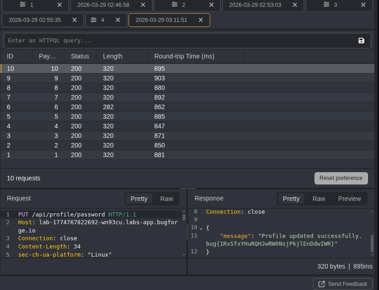The image size is (379, 290).
Task: Click the response pane vertical scrollbar
Action: [372, 243]
